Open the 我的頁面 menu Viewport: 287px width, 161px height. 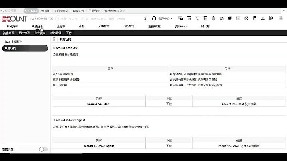[x=12, y=26]
